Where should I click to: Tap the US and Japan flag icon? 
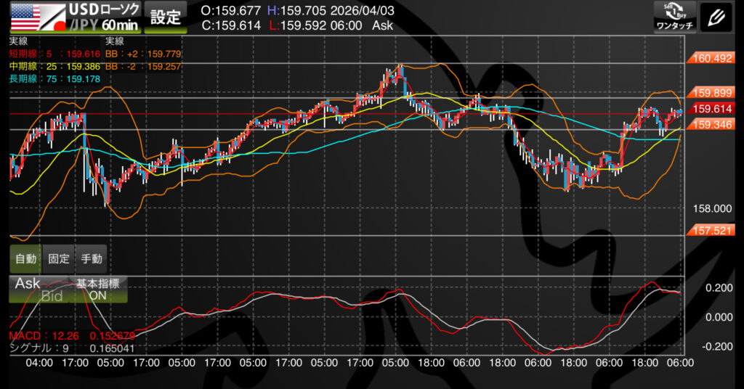click(25, 17)
